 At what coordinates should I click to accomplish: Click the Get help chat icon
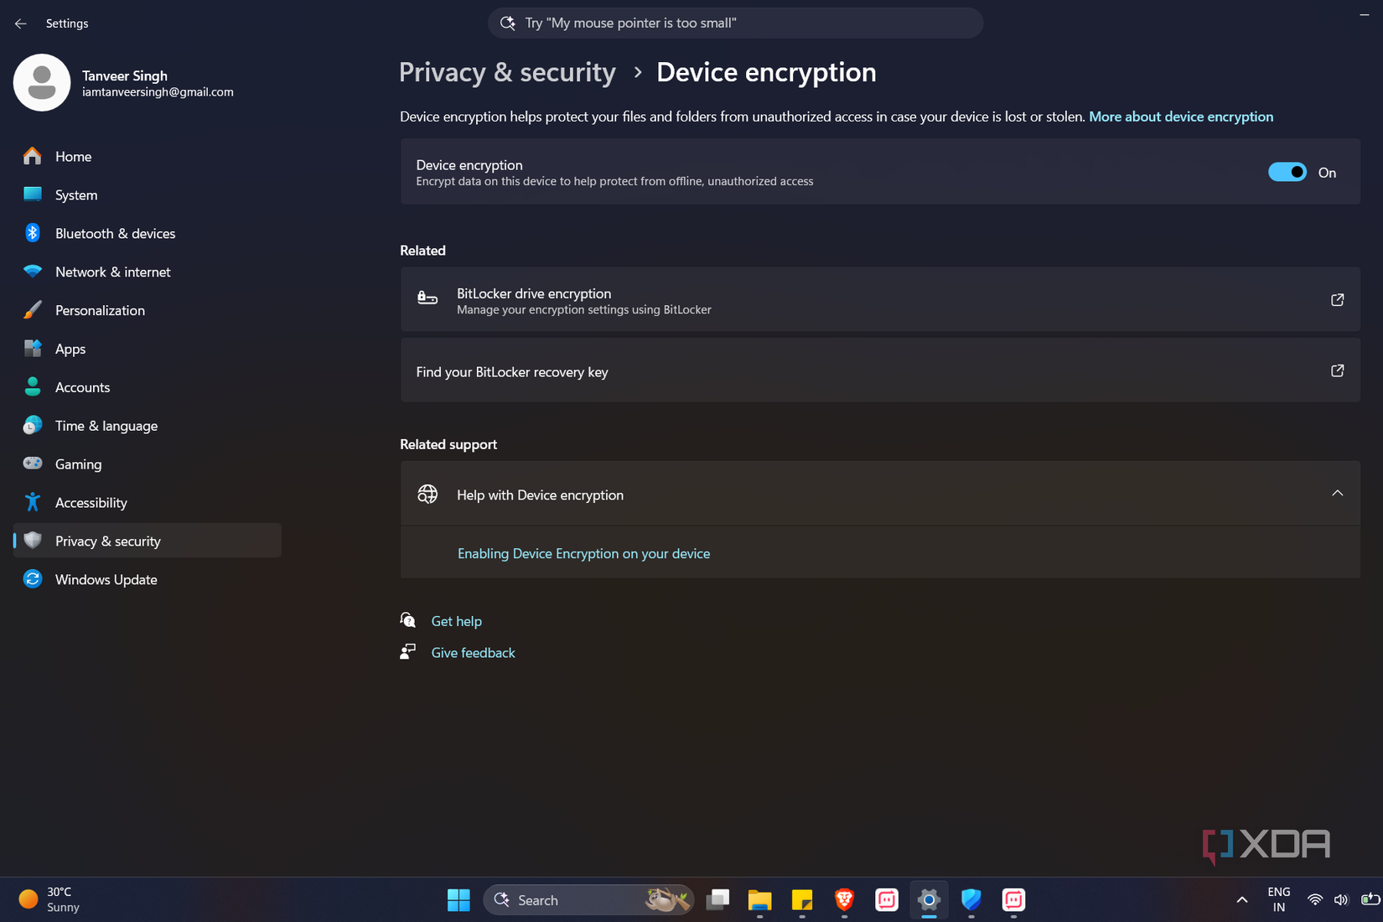(x=408, y=620)
